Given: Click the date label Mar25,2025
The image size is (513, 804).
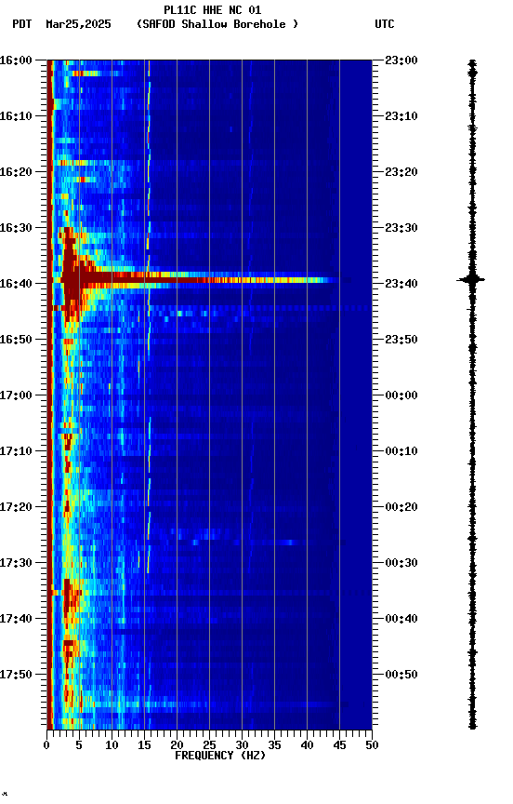Looking at the screenshot, I should coord(78,24).
